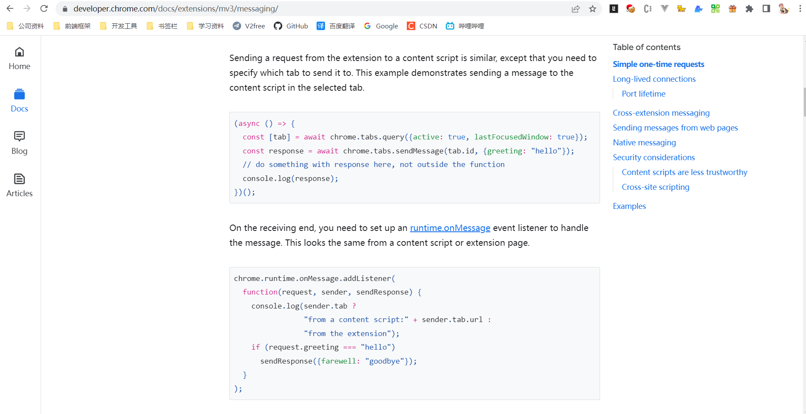
Task: Open the blue rhino extension icon
Action: coord(698,8)
